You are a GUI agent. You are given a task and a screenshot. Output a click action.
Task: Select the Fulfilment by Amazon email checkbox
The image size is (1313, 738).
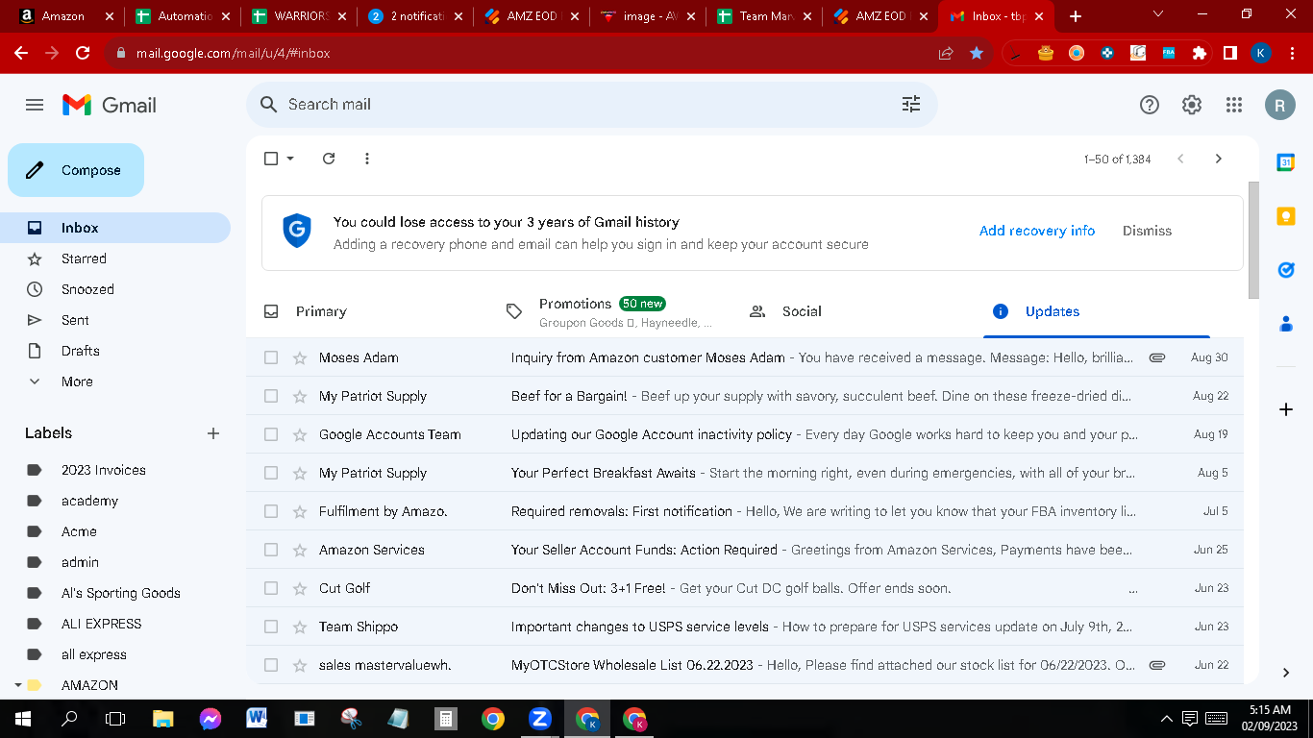click(271, 511)
